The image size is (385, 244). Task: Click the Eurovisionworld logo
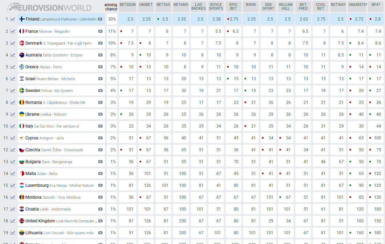(x=50, y=7)
